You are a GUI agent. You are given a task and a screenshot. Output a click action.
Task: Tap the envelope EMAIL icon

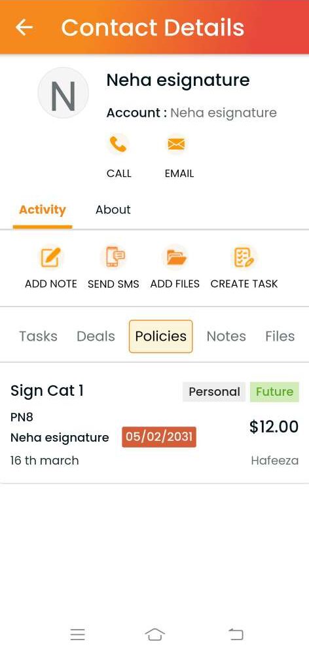point(176,145)
